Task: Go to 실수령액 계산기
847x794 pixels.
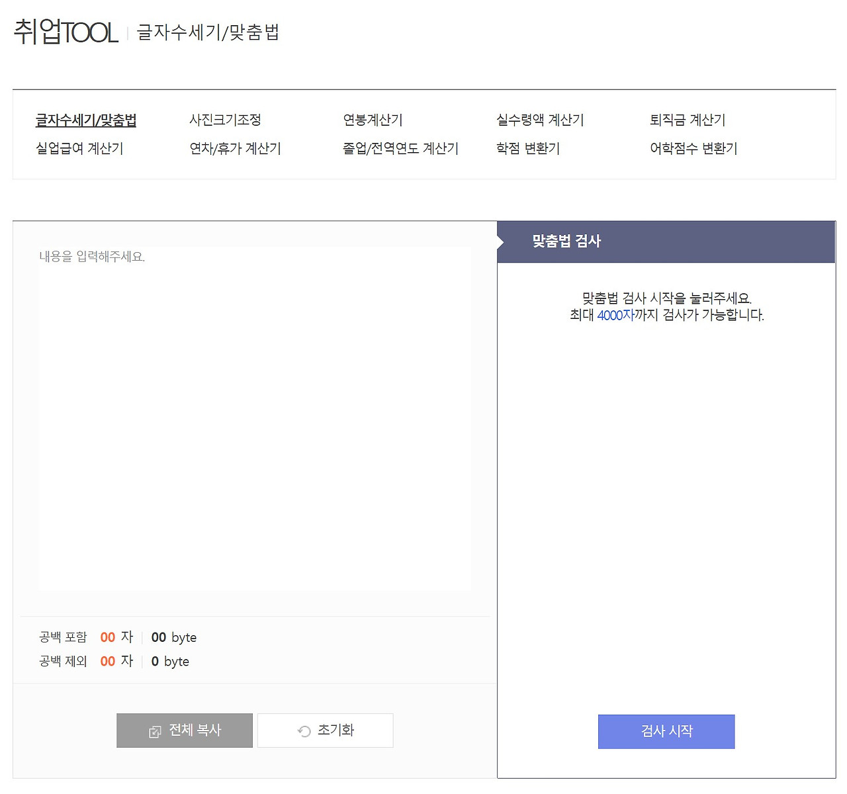Action: click(540, 120)
